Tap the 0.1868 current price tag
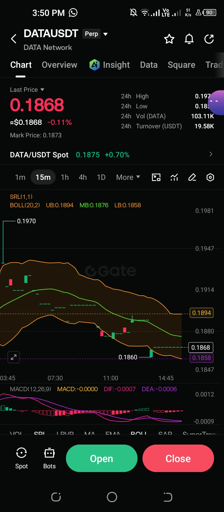This screenshot has height=512, width=224. coord(201,347)
